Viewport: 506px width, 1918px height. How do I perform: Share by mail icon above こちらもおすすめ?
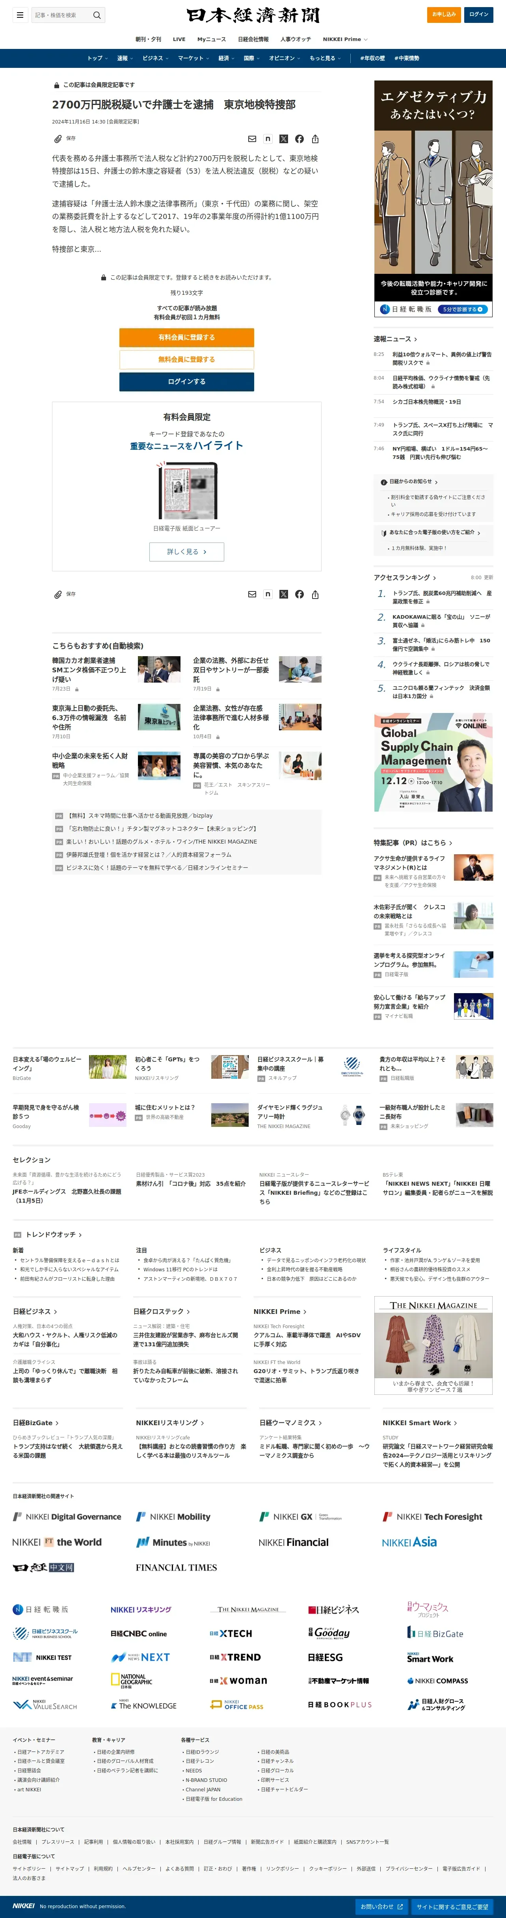click(252, 594)
